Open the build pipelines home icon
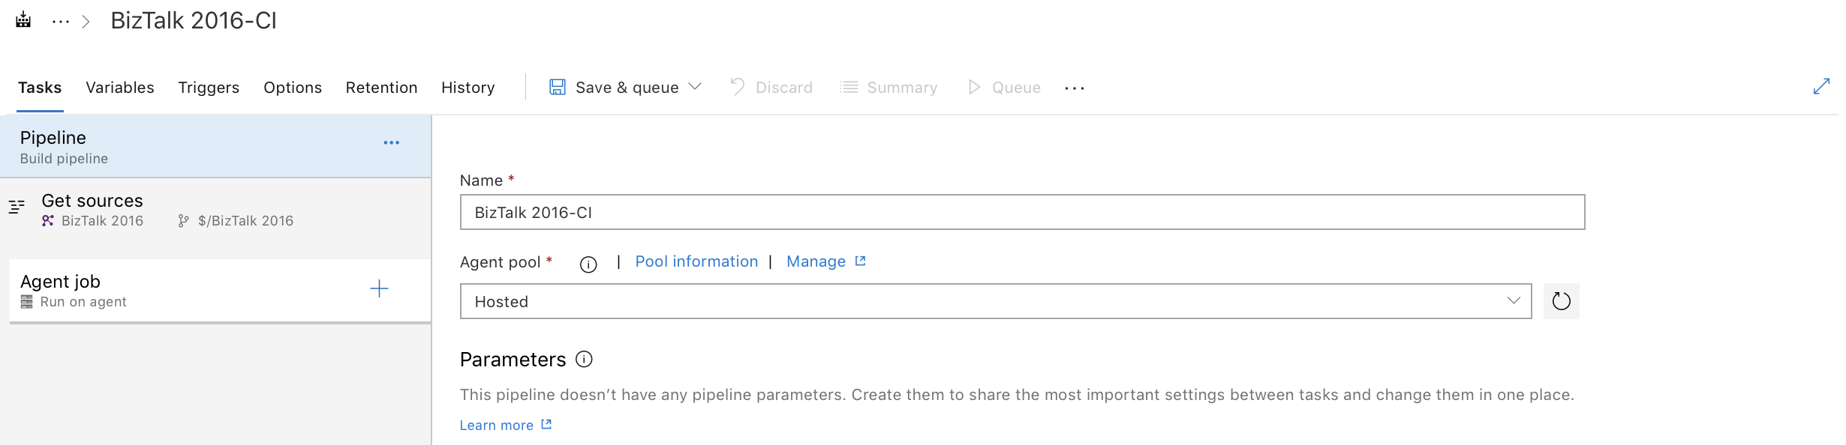This screenshot has height=445, width=1846. point(23,20)
